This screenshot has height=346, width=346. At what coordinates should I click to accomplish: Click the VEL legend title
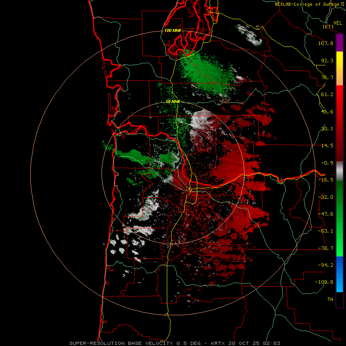[338, 23]
